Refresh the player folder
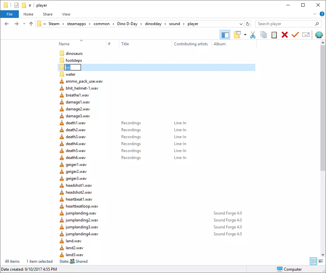326x273 pixels. (x=248, y=24)
